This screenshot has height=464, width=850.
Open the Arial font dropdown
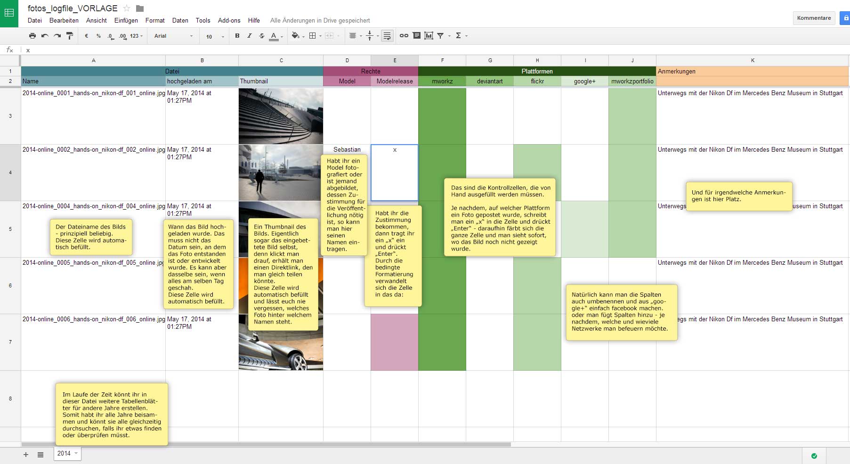pos(173,36)
